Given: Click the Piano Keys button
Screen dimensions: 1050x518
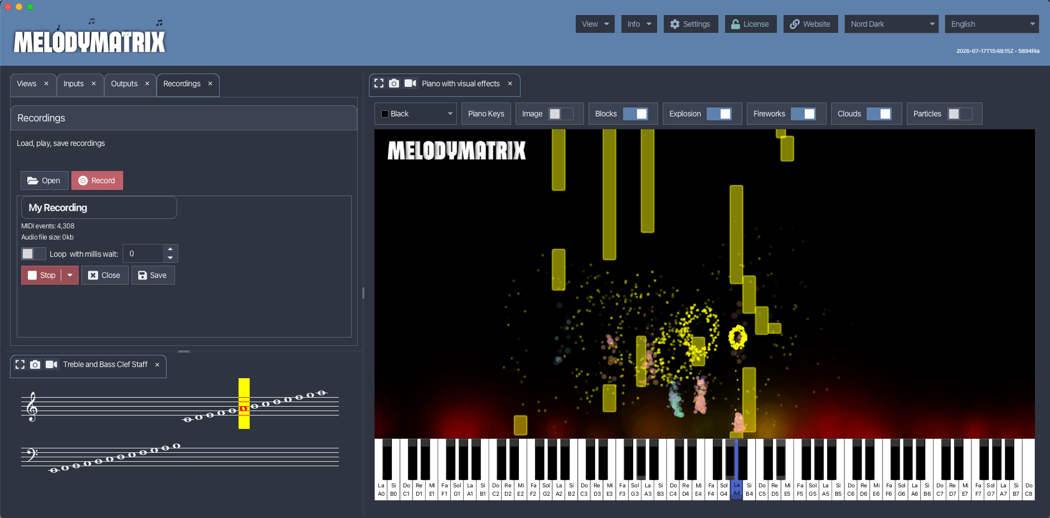Looking at the screenshot, I should [x=486, y=114].
